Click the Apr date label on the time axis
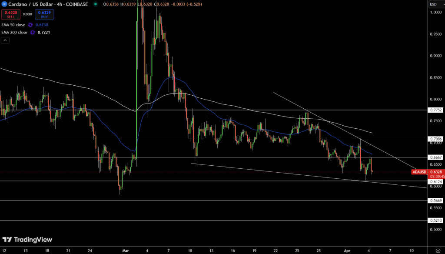445x254 pixels. tap(347, 251)
